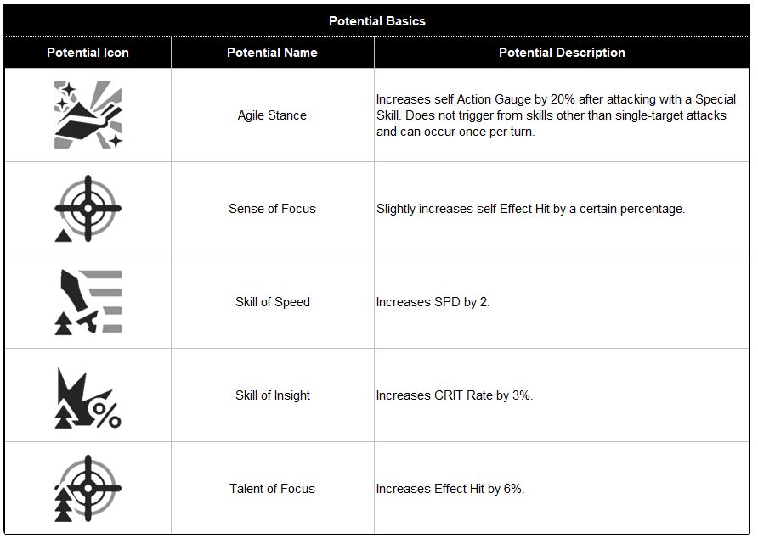Click the Talent of Focus target icon
This screenshot has height=538, width=758.
click(88, 488)
